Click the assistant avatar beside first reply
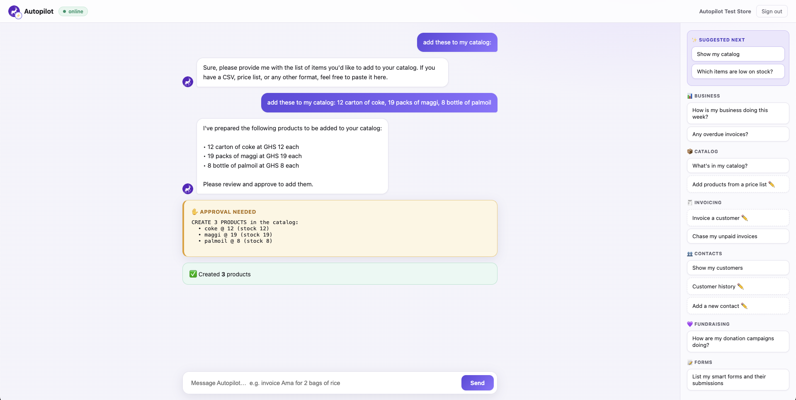This screenshot has height=400, width=796. (x=188, y=82)
